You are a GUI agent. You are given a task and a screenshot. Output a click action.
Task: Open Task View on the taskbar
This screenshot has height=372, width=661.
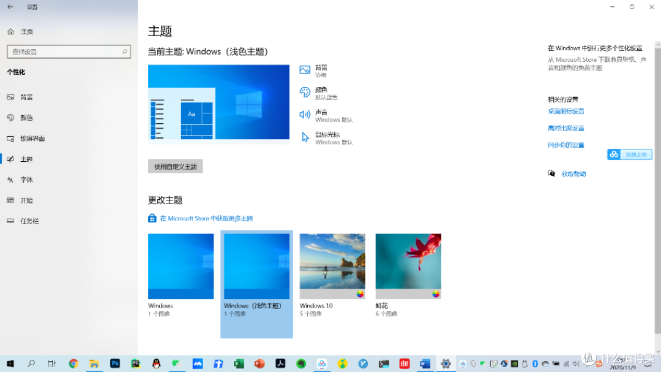(x=52, y=363)
